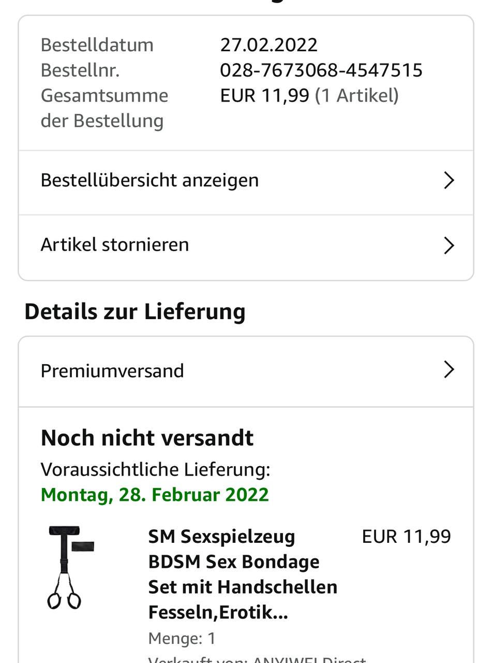The width and height of the screenshot is (492, 663).
Task: Click the Bestelldatum label
Action: (x=97, y=45)
